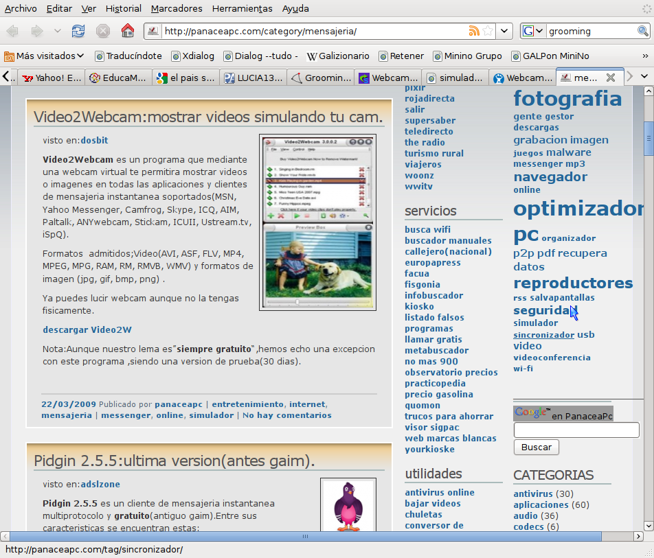This screenshot has width=654, height=558.
Task: Open the Editar menu
Action: tap(59, 8)
